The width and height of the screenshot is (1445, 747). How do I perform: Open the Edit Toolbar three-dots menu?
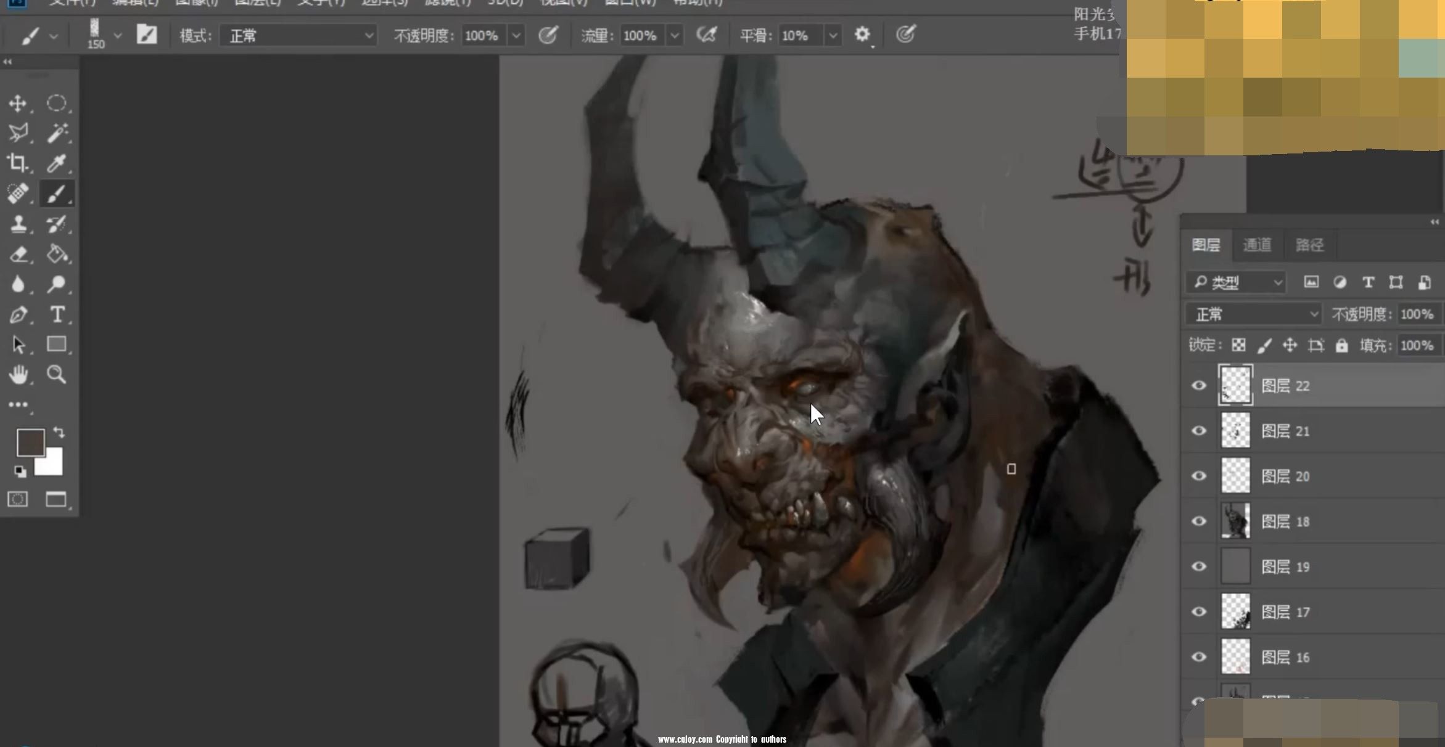18,405
